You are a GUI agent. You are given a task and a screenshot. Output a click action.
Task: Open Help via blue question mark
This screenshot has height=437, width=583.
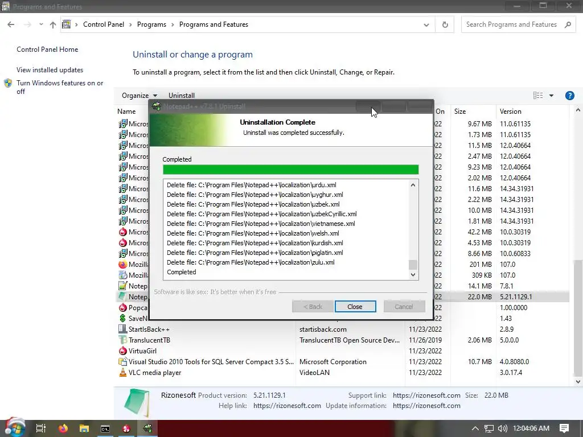(569, 96)
